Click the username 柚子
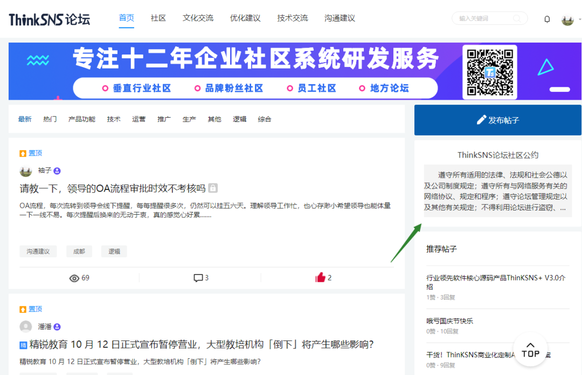 (x=45, y=171)
